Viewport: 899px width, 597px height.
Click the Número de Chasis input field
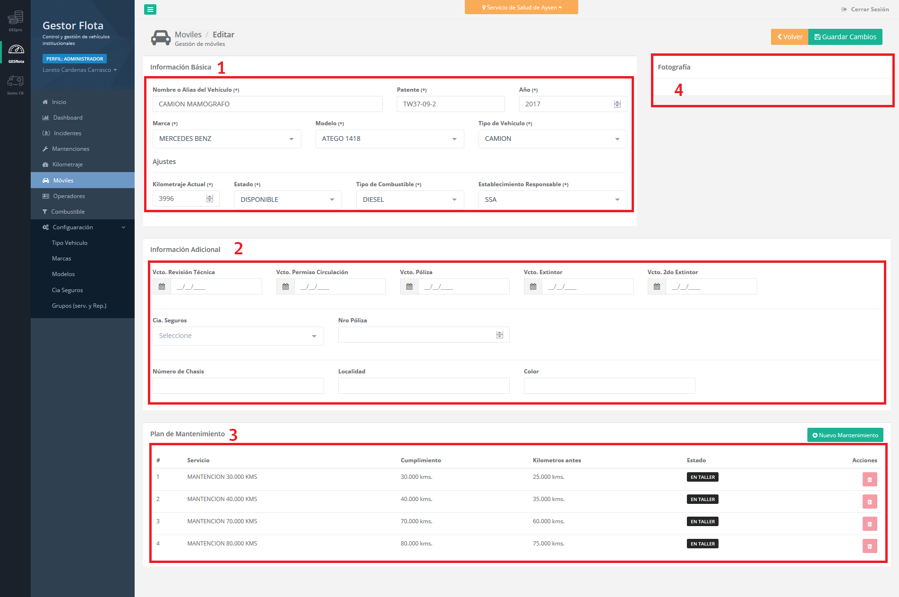click(238, 386)
